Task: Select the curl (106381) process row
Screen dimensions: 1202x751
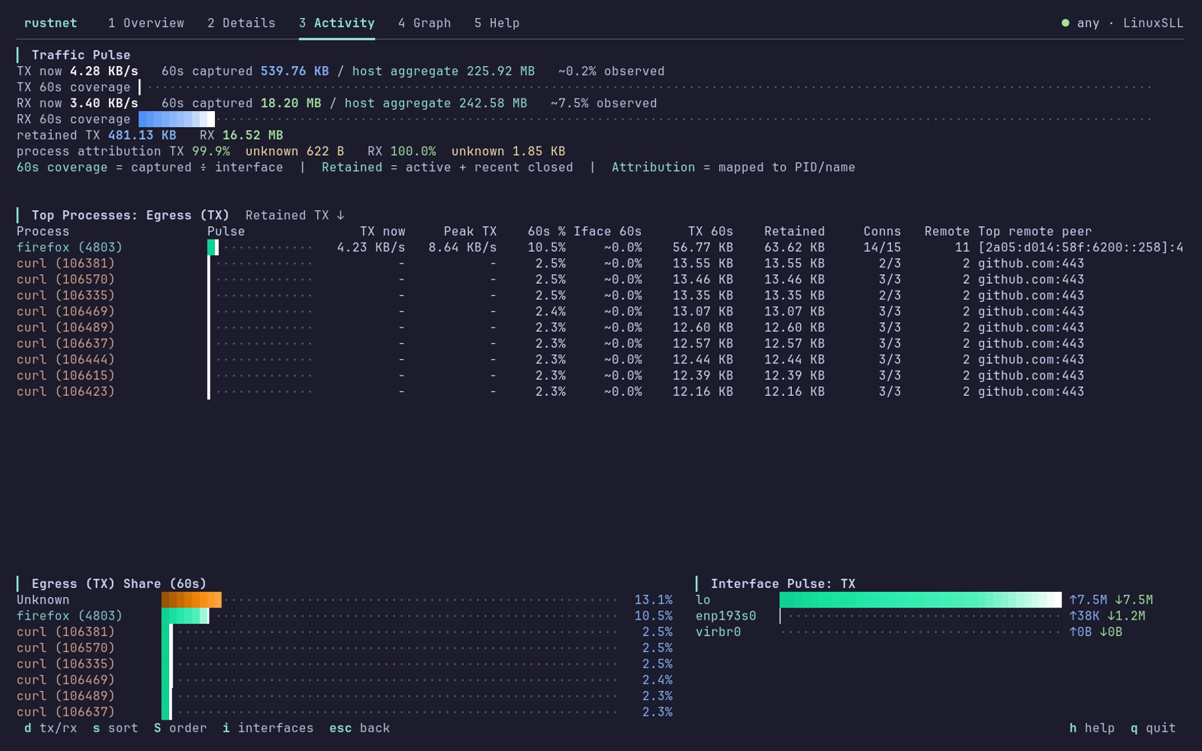Action: pos(599,264)
